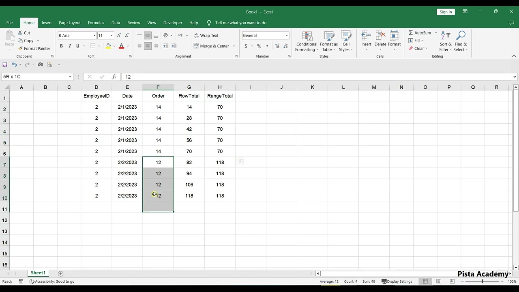Viewport: 519px width, 292px height.
Task: Click Insert cells button
Action: [x=366, y=41]
